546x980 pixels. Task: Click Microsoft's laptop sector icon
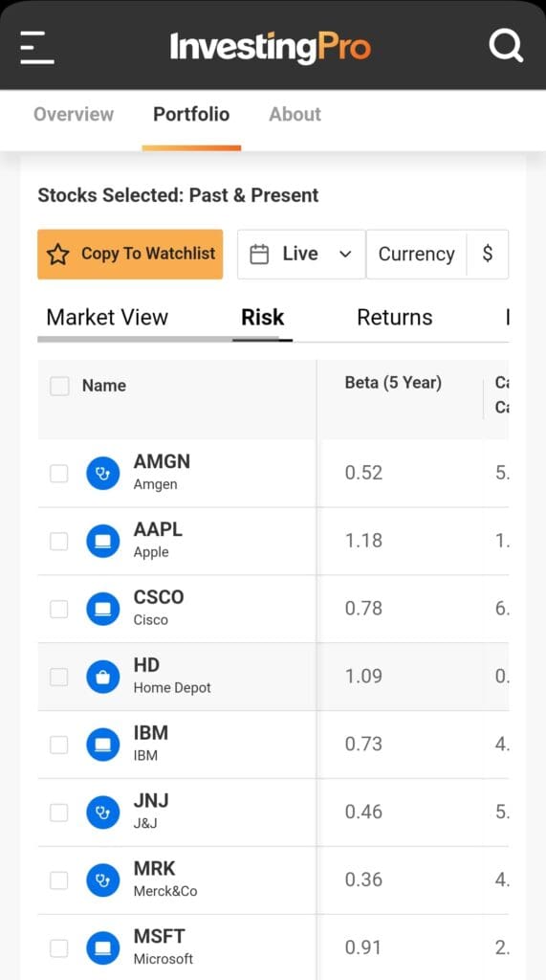click(102, 948)
